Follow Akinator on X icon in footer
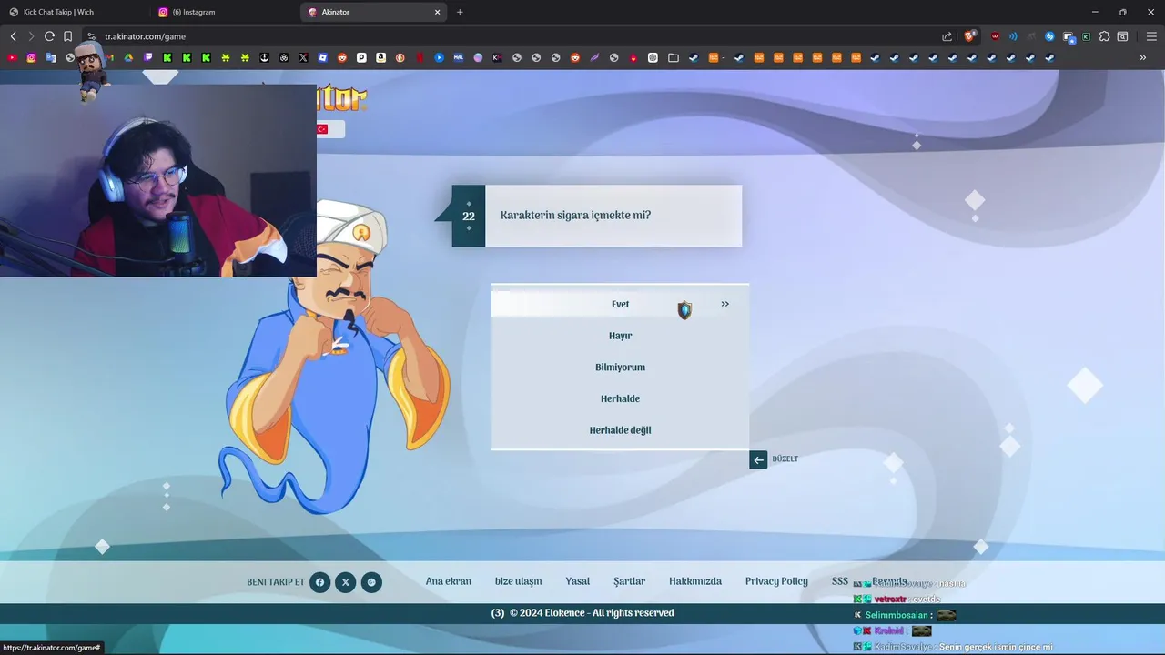The height and width of the screenshot is (655, 1165). tap(345, 582)
